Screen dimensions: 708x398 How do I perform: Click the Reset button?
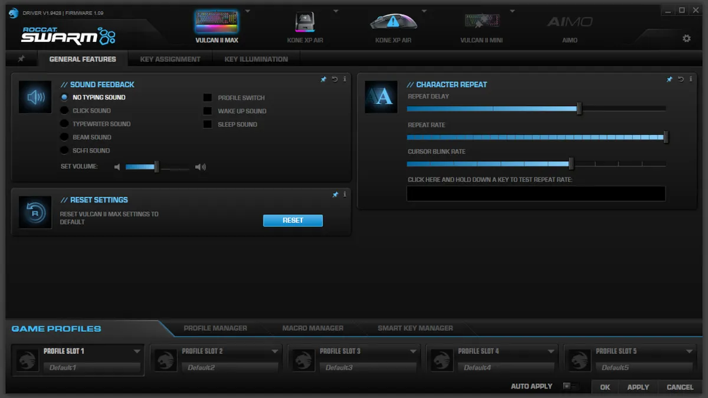[293, 220]
